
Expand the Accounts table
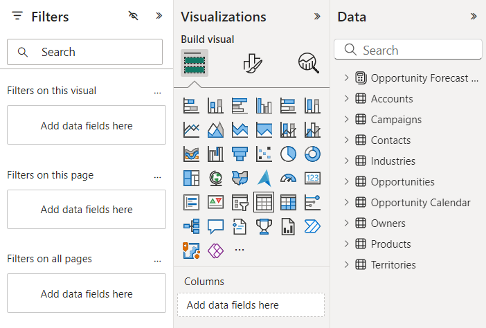click(347, 99)
